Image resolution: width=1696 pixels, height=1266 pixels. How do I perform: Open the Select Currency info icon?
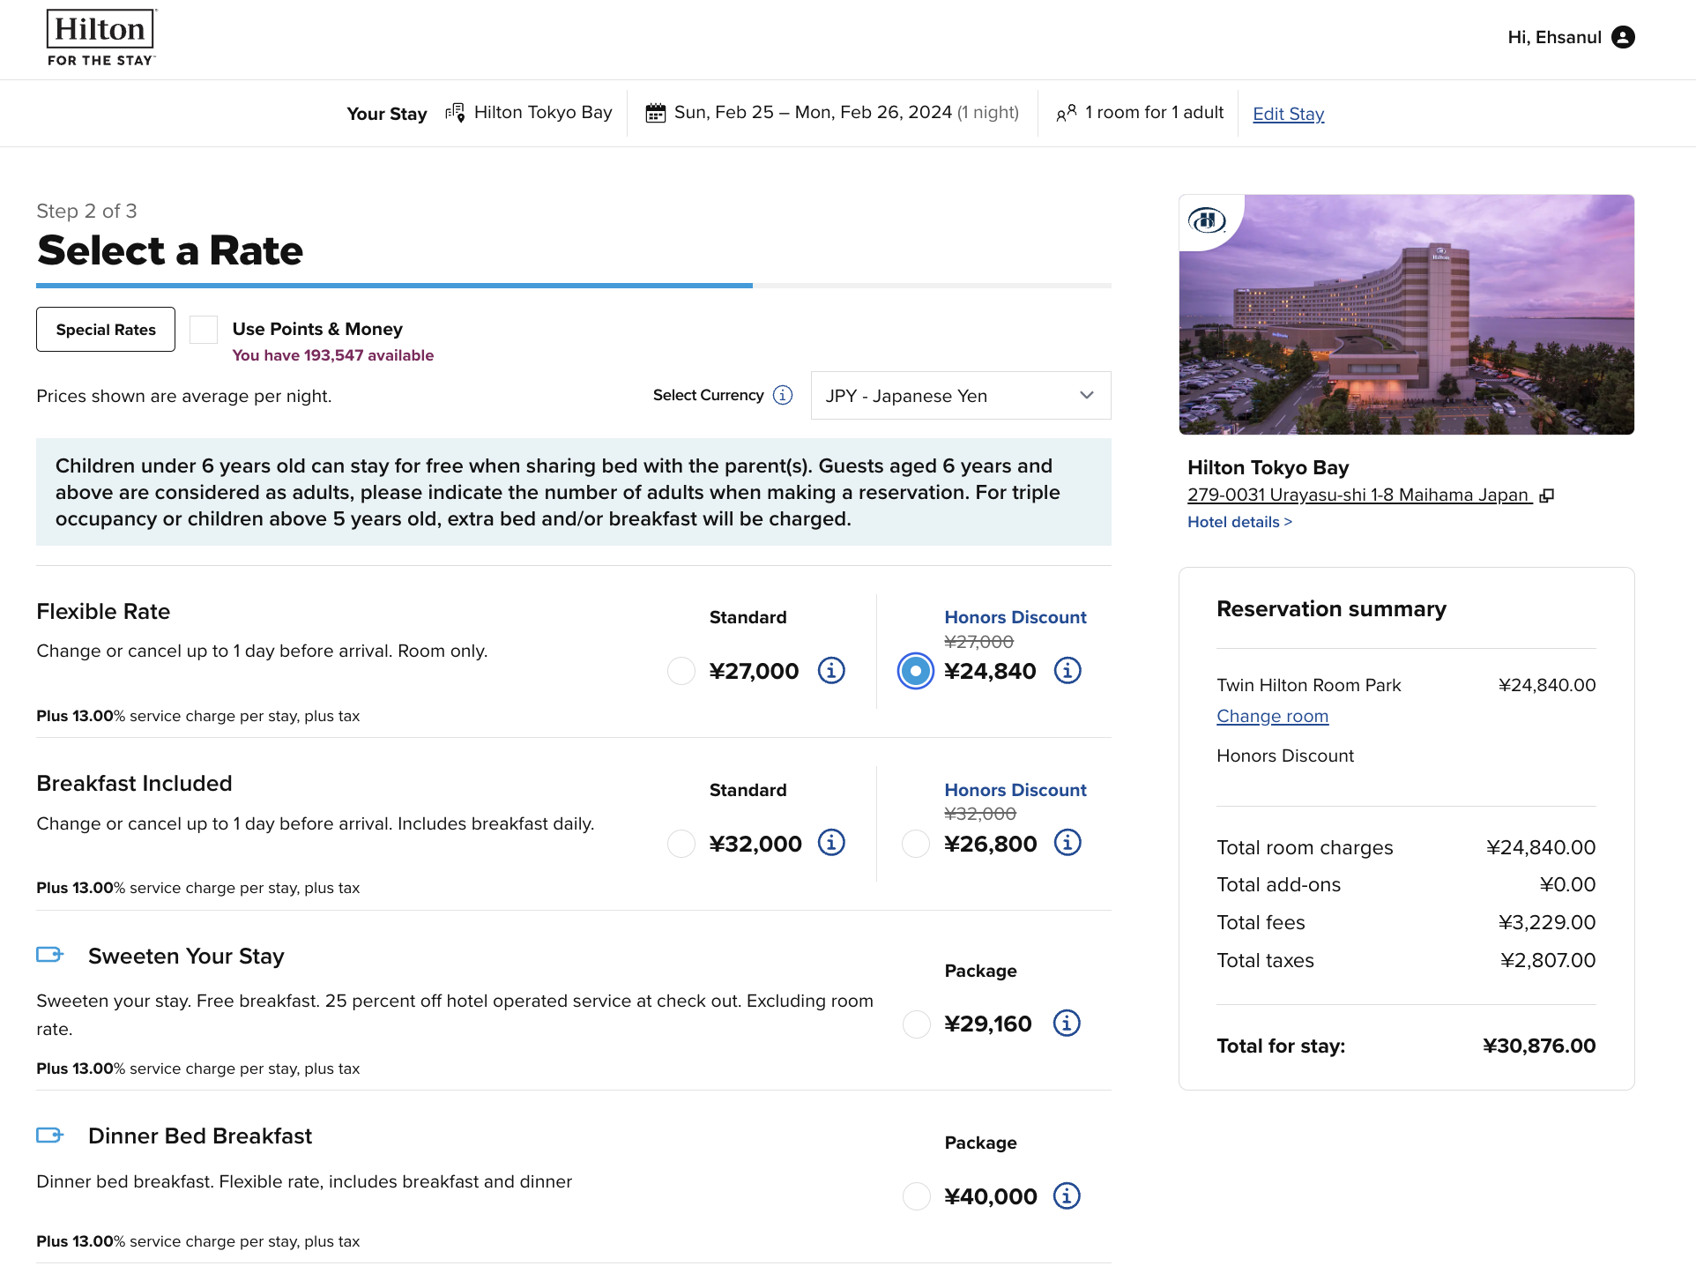(x=783, y=395)
